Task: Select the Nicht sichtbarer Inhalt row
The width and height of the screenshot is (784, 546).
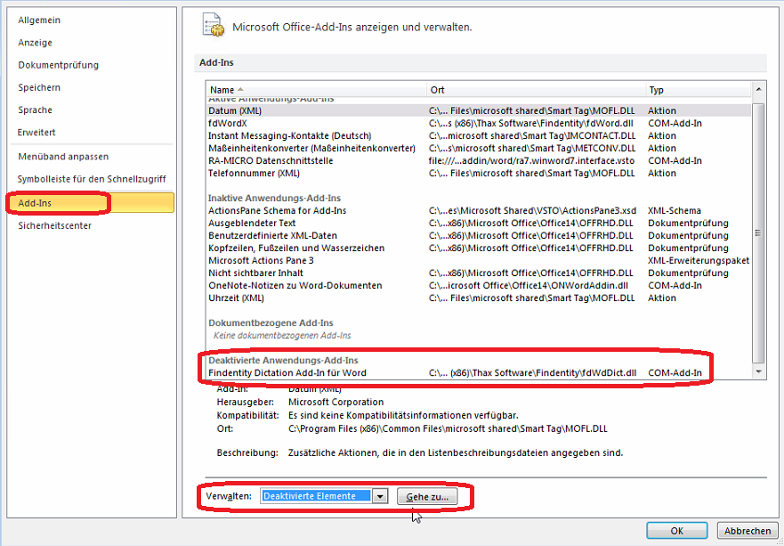Action: pyautogui.click(x=479, y=273)
